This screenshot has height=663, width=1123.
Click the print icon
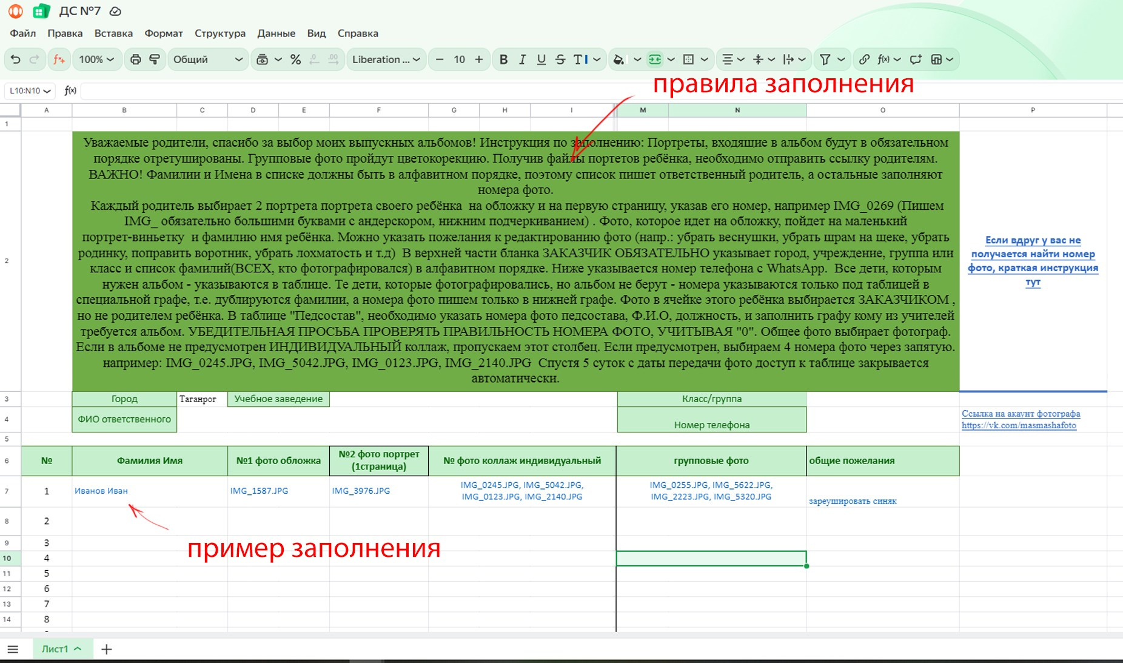[135, 59]
